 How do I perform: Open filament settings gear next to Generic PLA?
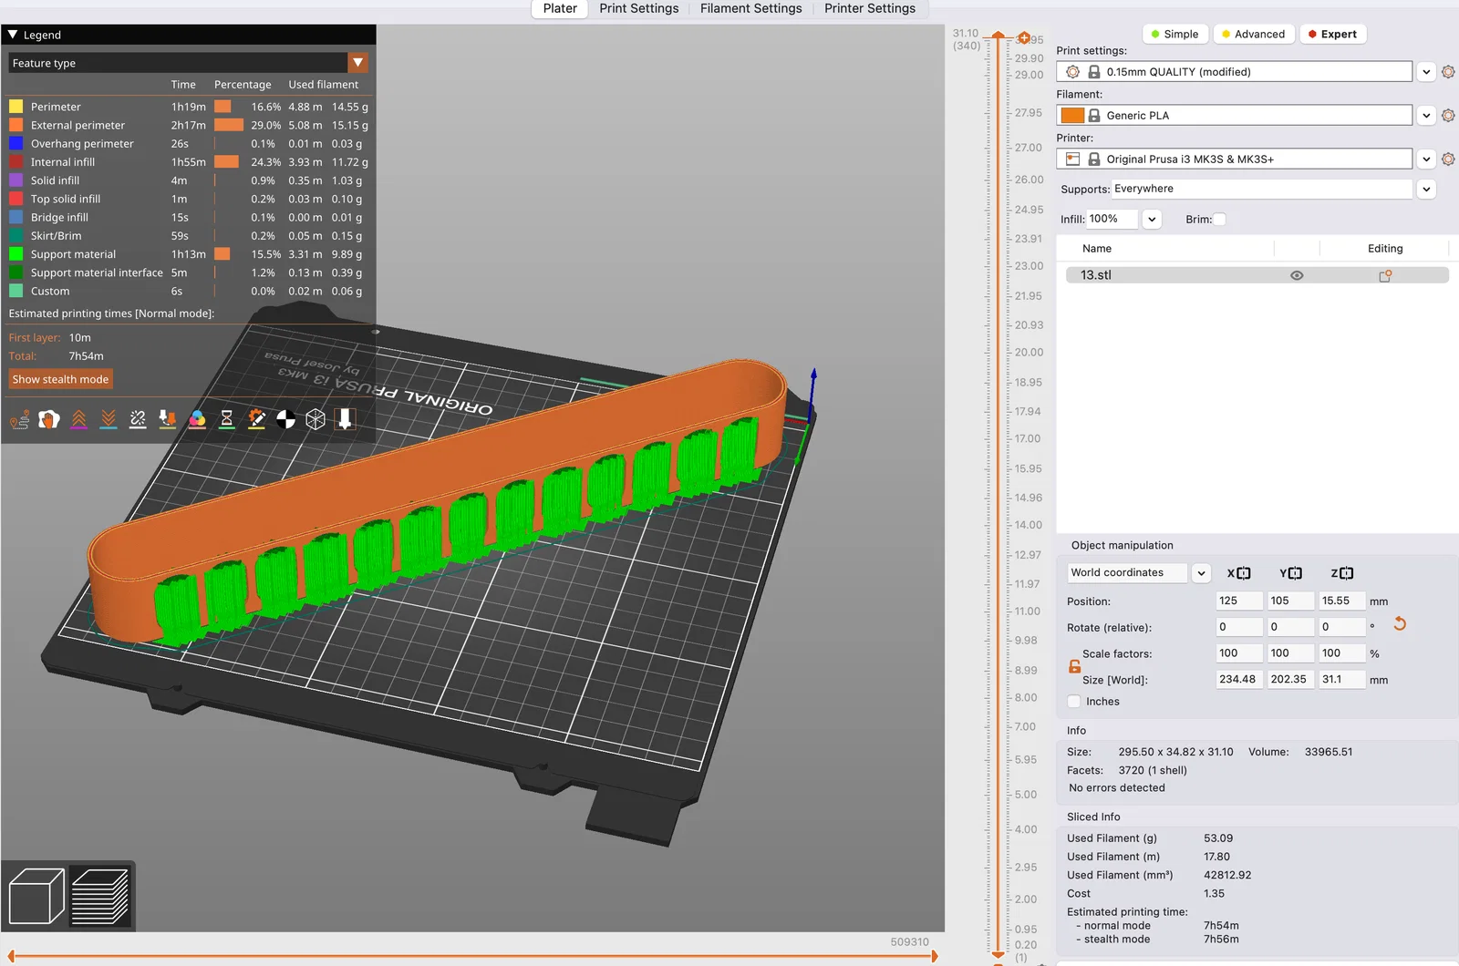[1448, 116]
